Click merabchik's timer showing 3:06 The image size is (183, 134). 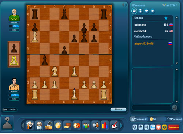point(14,26)
